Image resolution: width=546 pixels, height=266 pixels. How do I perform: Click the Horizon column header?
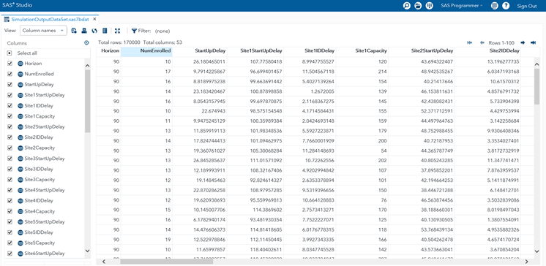pos(108,51)
